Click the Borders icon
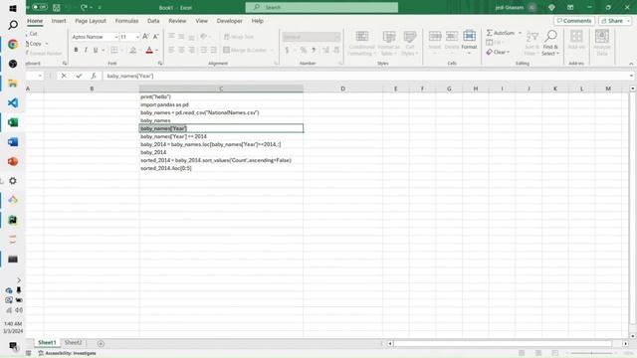Screen dimensions: 637x358 click(x=114, y=50)
